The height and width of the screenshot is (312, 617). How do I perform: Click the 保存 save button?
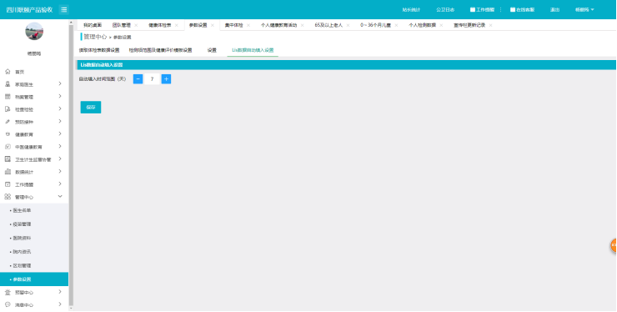[x=91, y=107]
